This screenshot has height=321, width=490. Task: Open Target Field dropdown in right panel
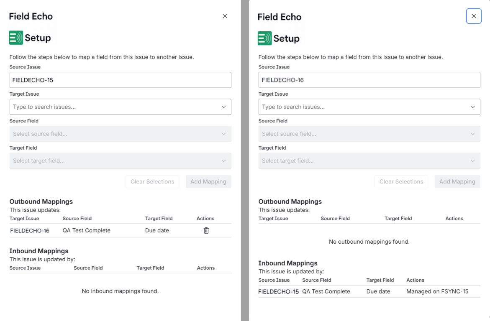click(369, 160)
